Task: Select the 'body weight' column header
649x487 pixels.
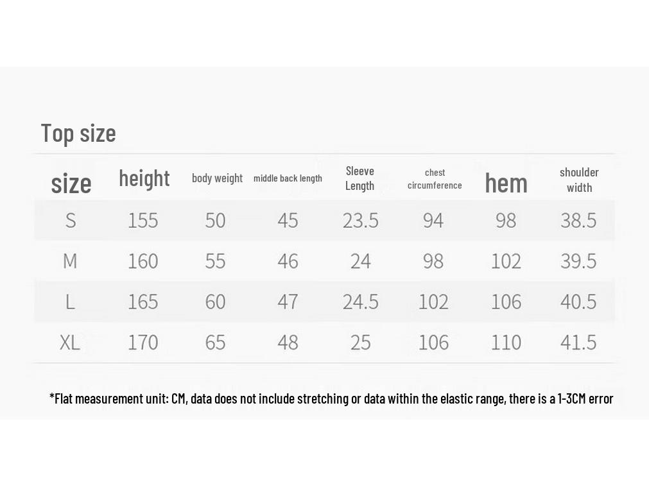Action: click(217, 178)
